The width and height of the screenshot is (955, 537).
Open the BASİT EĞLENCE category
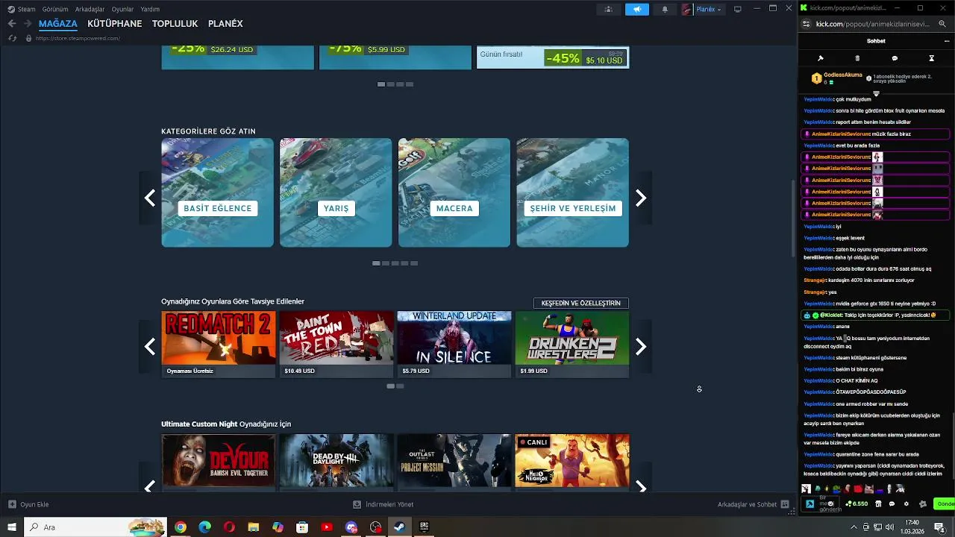click(218, 192)
